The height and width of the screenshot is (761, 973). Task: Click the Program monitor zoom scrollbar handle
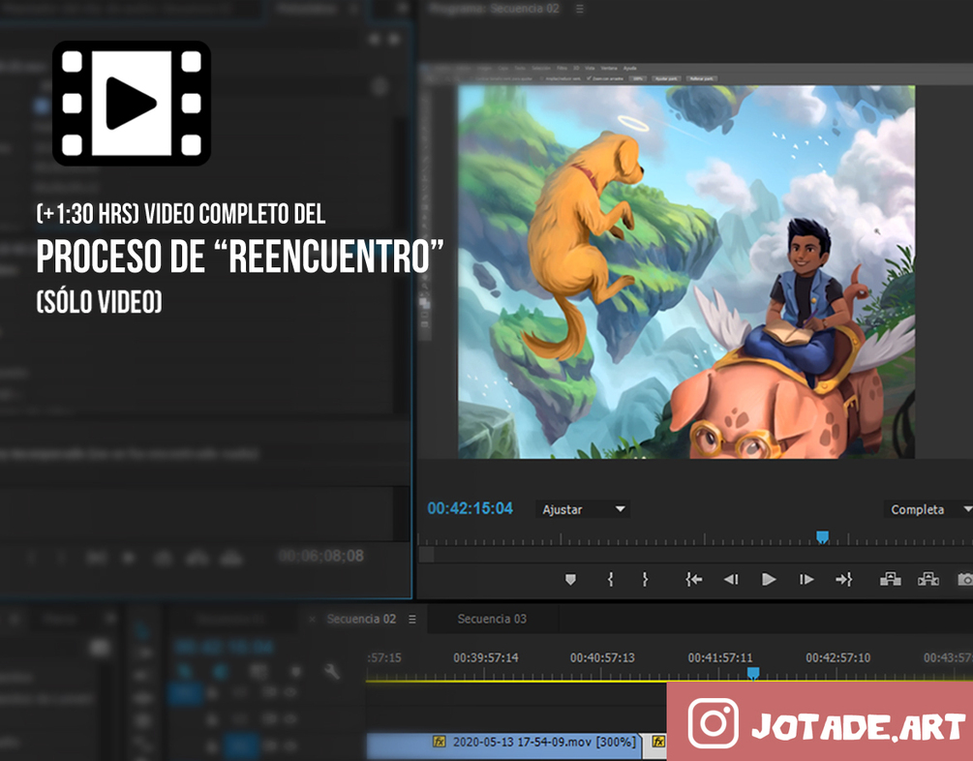click(426, 555)
